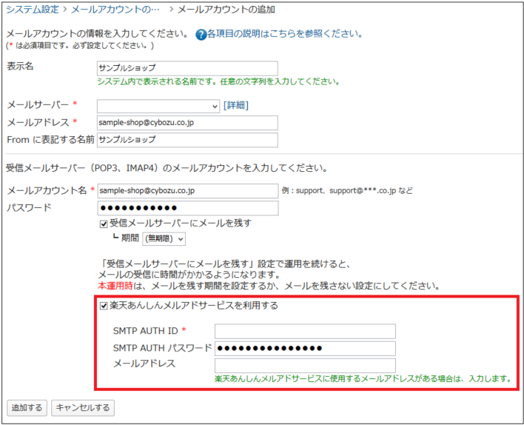Go to システム設定 in the breadcrumb

click(x=33, y=10)
